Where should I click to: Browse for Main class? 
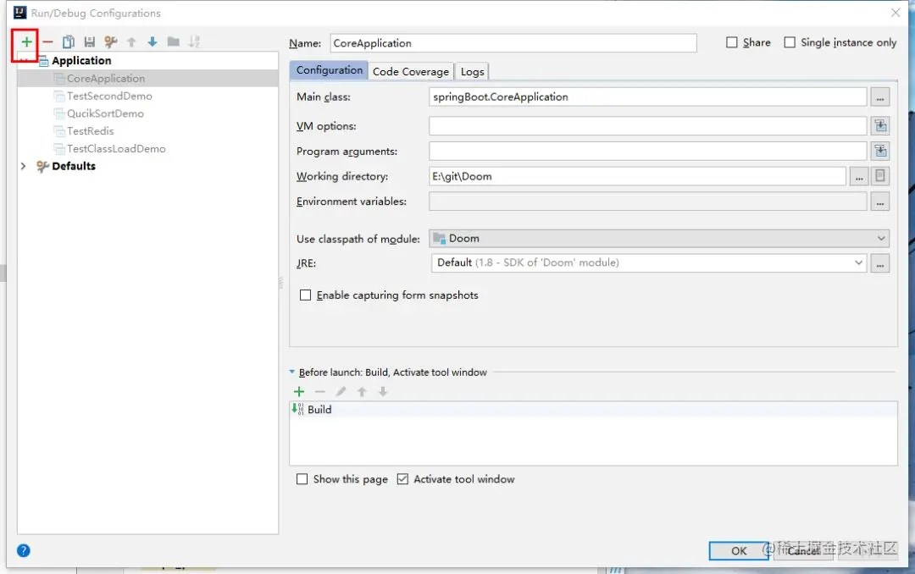coord(880,97)
